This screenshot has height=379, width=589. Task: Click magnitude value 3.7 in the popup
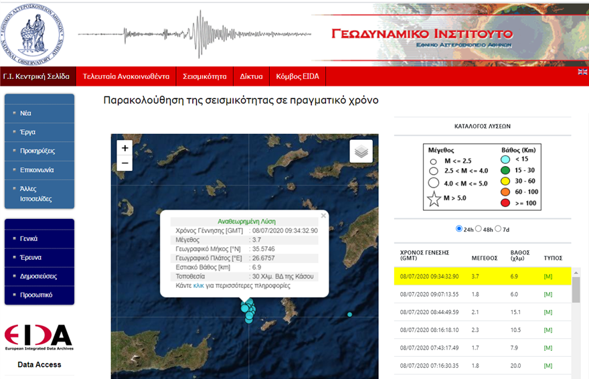tap(256, 240)
